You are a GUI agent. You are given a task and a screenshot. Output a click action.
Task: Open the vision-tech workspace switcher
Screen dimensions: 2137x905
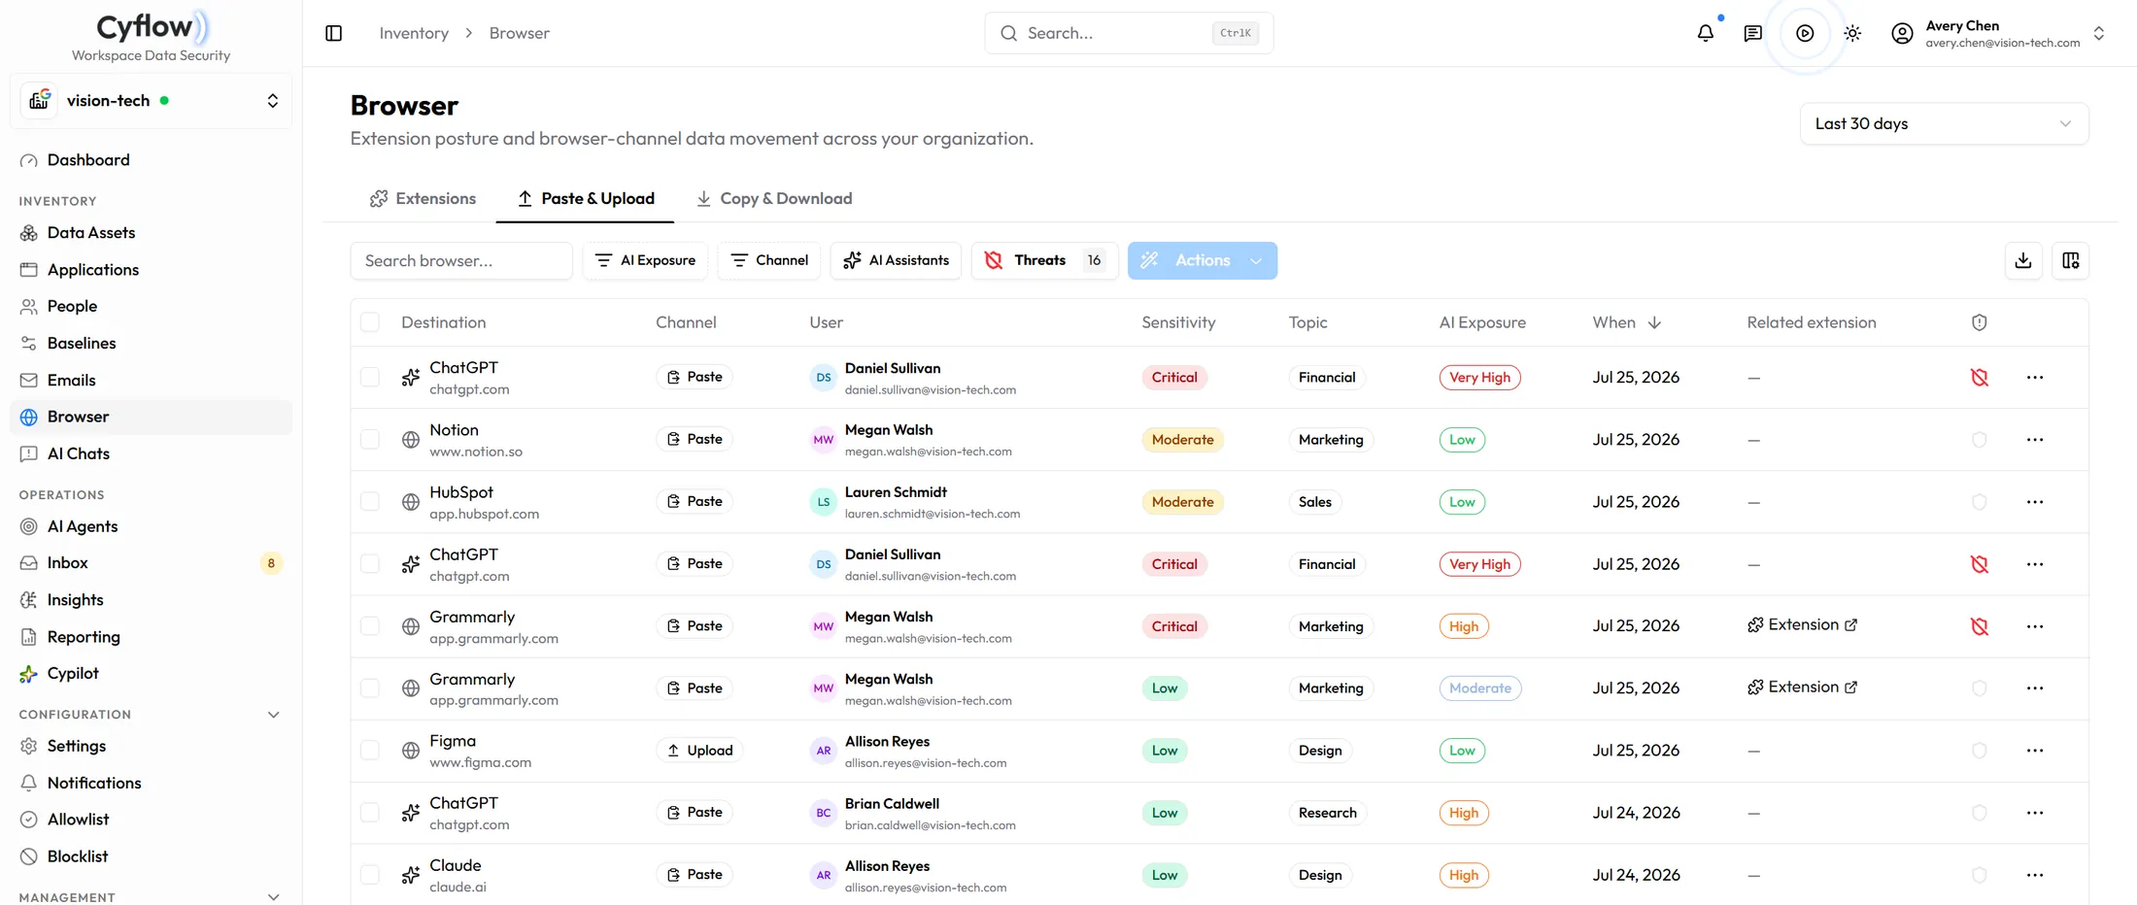(x=152, y=101)
